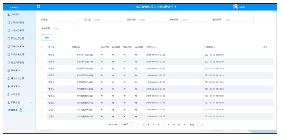Expand the 知识竞赛管理 chevron

(x=31, y=54)
